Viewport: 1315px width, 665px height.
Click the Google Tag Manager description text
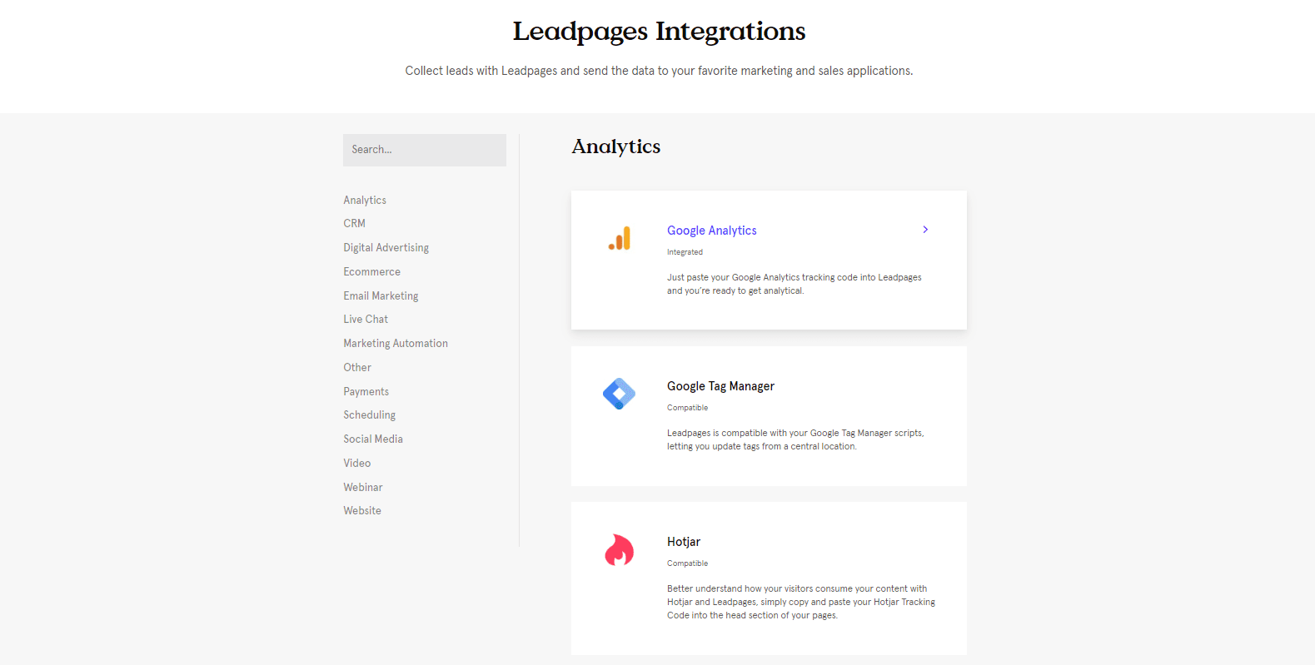click(x=795, y=439)
